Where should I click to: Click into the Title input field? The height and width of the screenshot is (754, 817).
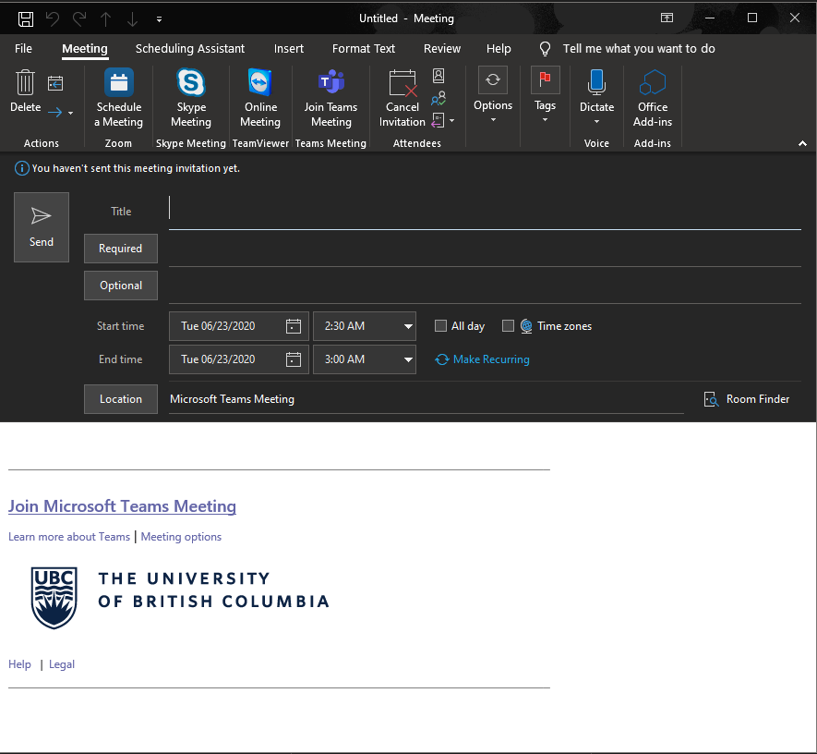pyautogui.click(x=484, y=212)
